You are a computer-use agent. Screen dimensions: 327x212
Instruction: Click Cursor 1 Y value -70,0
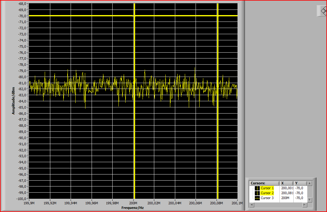pos(299,188)
